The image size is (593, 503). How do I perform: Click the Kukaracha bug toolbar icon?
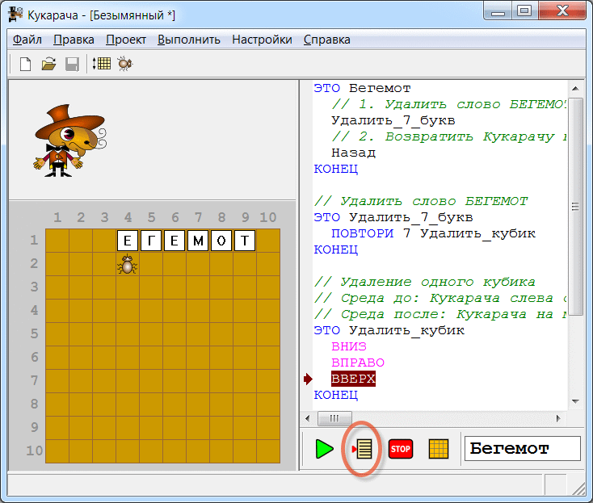124,64
